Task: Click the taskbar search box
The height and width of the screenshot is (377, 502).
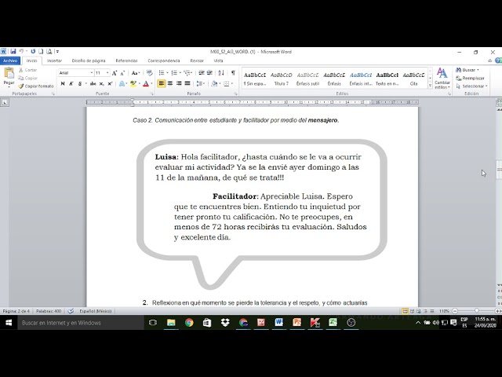Action: click(x=80, y=323)
